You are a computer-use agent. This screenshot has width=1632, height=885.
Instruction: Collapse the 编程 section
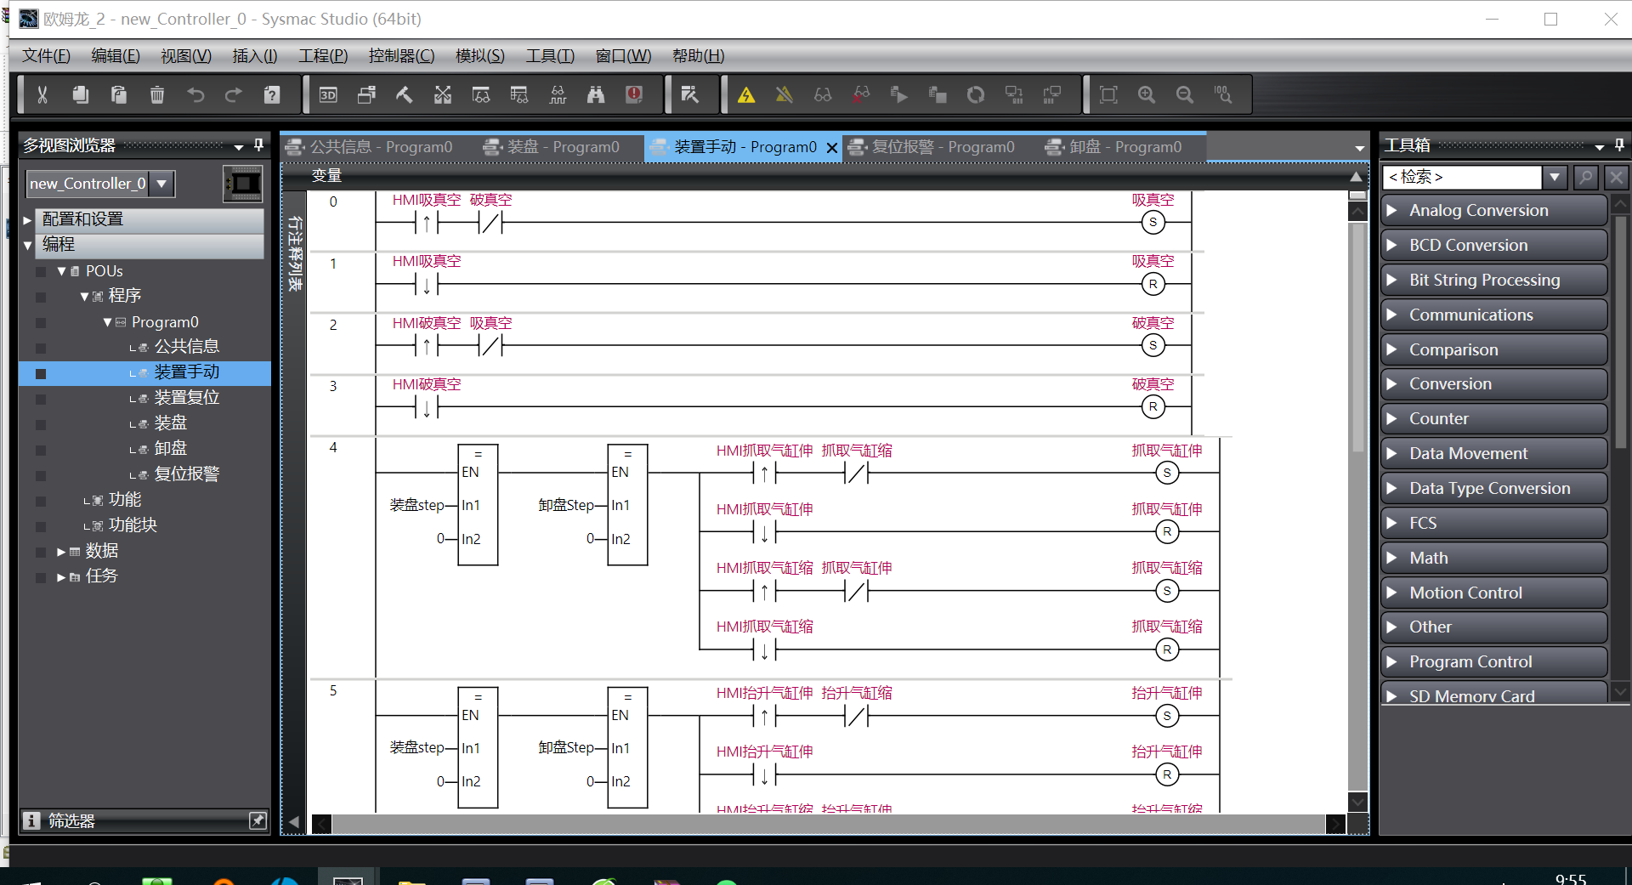coord(27,245)
